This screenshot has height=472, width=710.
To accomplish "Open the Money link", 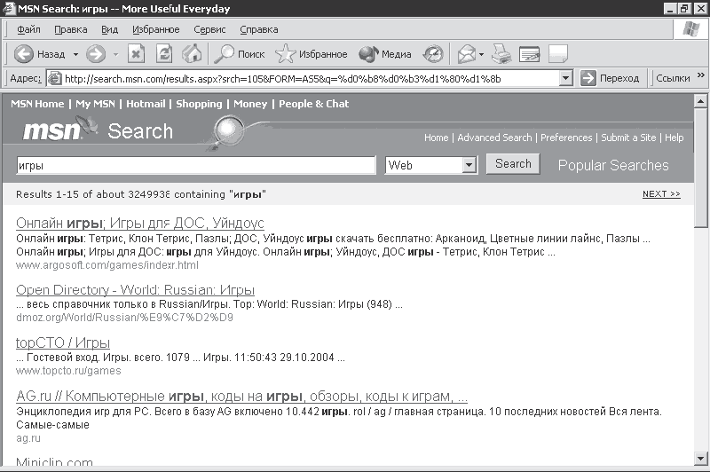I will (x=250, y=104).
